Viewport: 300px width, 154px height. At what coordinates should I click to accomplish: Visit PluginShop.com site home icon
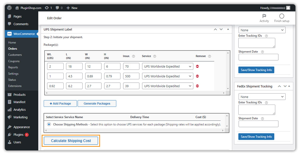17,8
